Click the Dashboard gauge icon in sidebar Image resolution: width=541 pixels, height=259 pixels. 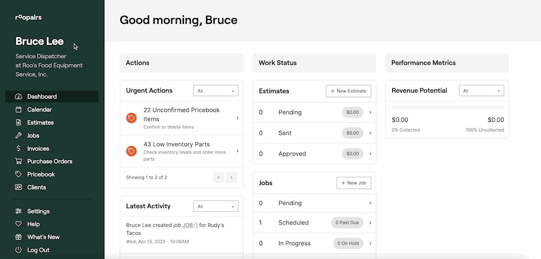[x=18, y=97]
